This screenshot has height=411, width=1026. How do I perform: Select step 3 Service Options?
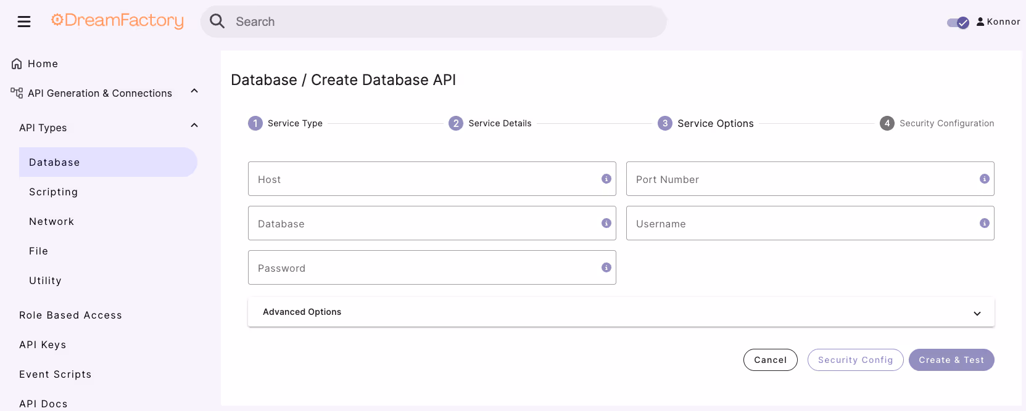(706, 123)
